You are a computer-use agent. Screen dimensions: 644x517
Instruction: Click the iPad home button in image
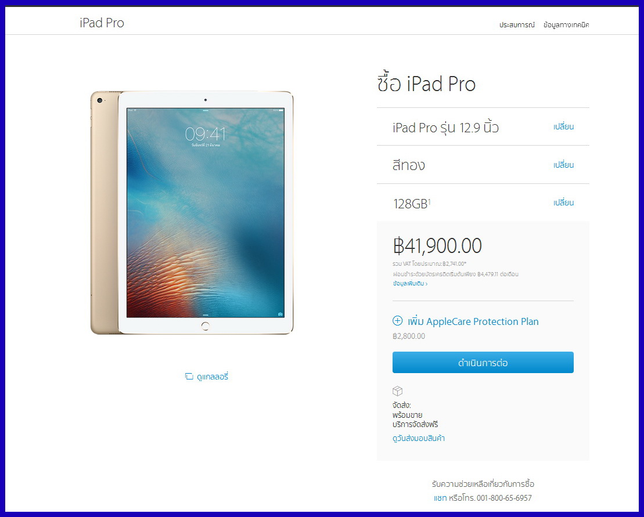tap(206, 326)
